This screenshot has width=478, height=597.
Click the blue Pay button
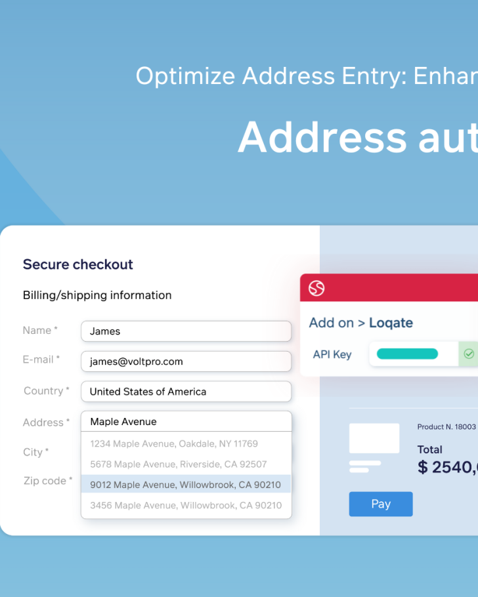[x=381, y=504]
